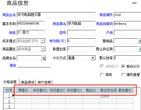Click the 替换品 input field
This screenshot has width=141, height=110.
pos(125,41)
